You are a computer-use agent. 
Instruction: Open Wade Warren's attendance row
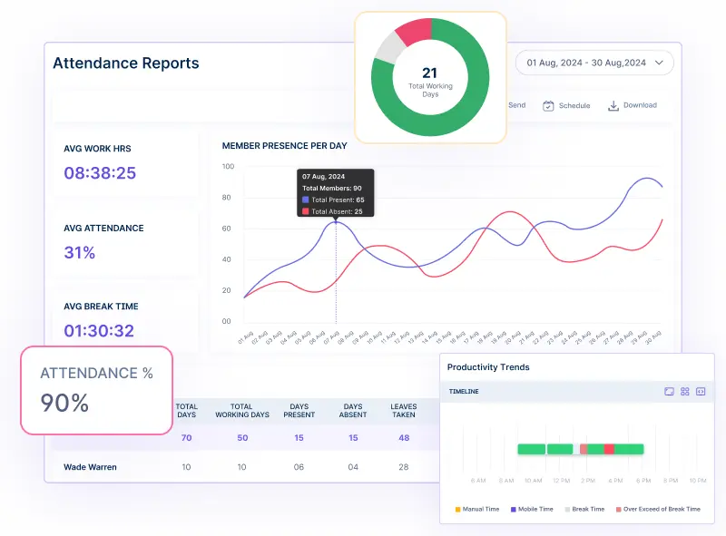tap(90, 467)
